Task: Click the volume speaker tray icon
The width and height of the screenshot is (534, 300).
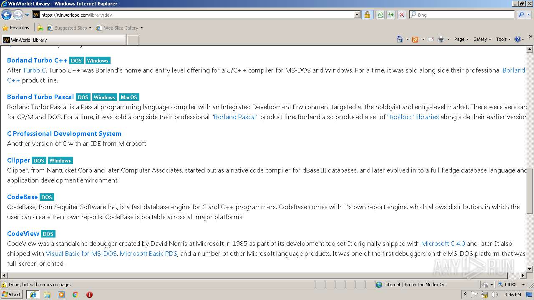Action: 494,295
